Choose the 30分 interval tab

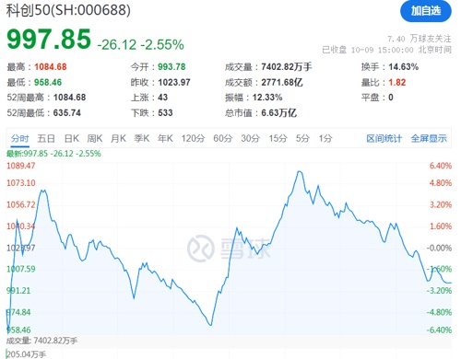click(x=251, y=139)
